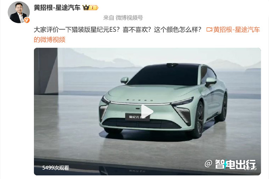Click the level 1 badge number
The width and height of the screenshot is (269, 179).
click(x=93, y=8)
